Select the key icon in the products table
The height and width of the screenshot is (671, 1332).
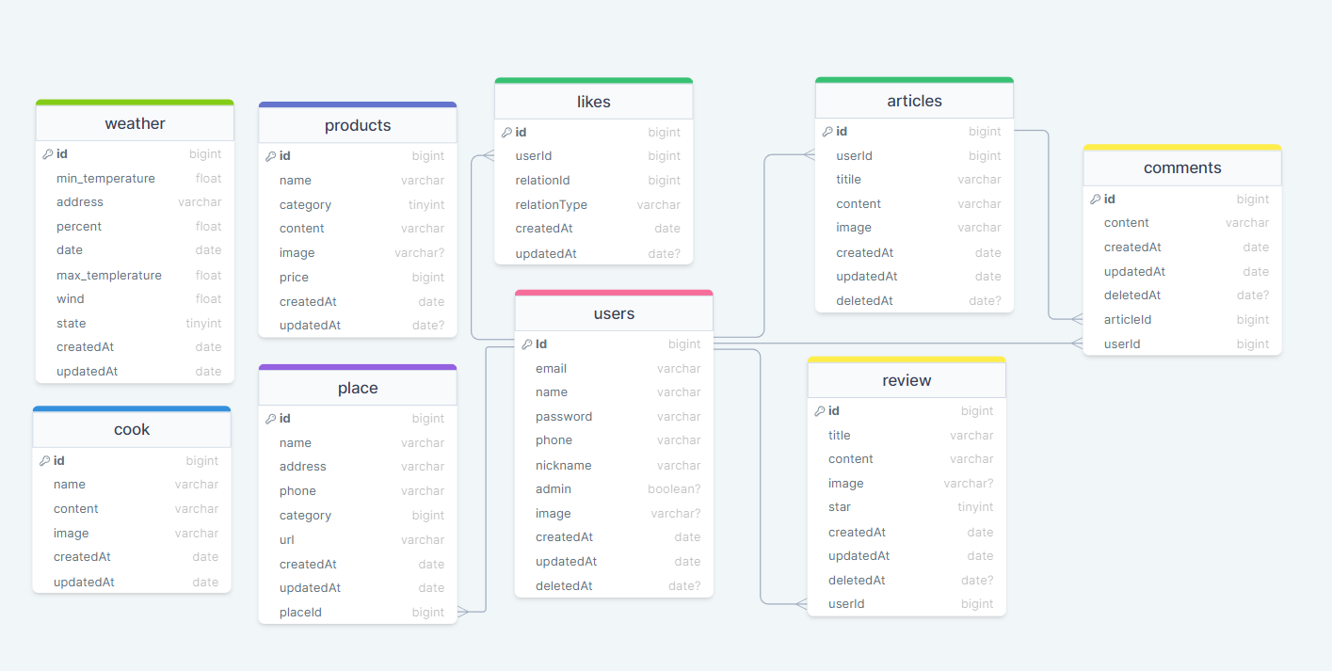pyautogui.click(x=271, y=156)
